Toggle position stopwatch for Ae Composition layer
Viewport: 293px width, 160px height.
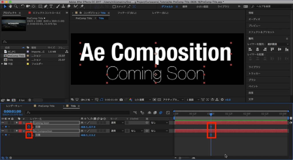click(x=29, y=135)
